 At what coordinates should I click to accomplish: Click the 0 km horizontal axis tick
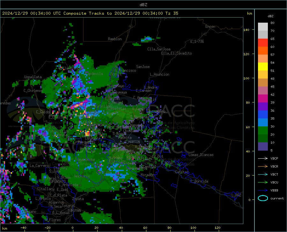[x=73, y=228]
